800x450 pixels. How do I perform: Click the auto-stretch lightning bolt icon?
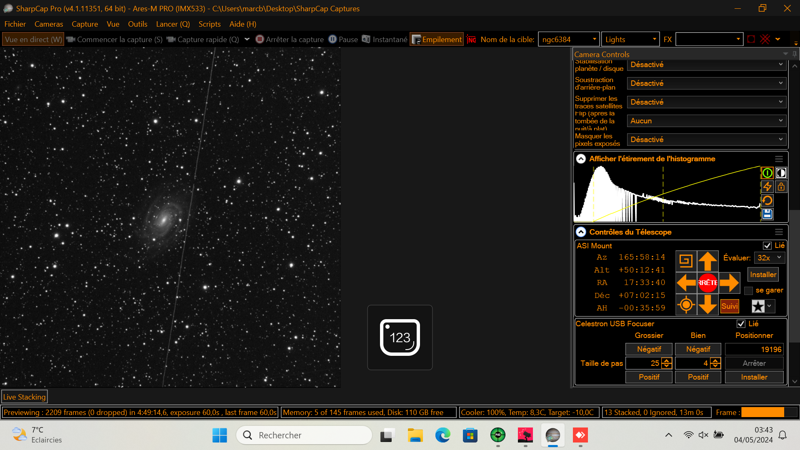click(767, 187)
